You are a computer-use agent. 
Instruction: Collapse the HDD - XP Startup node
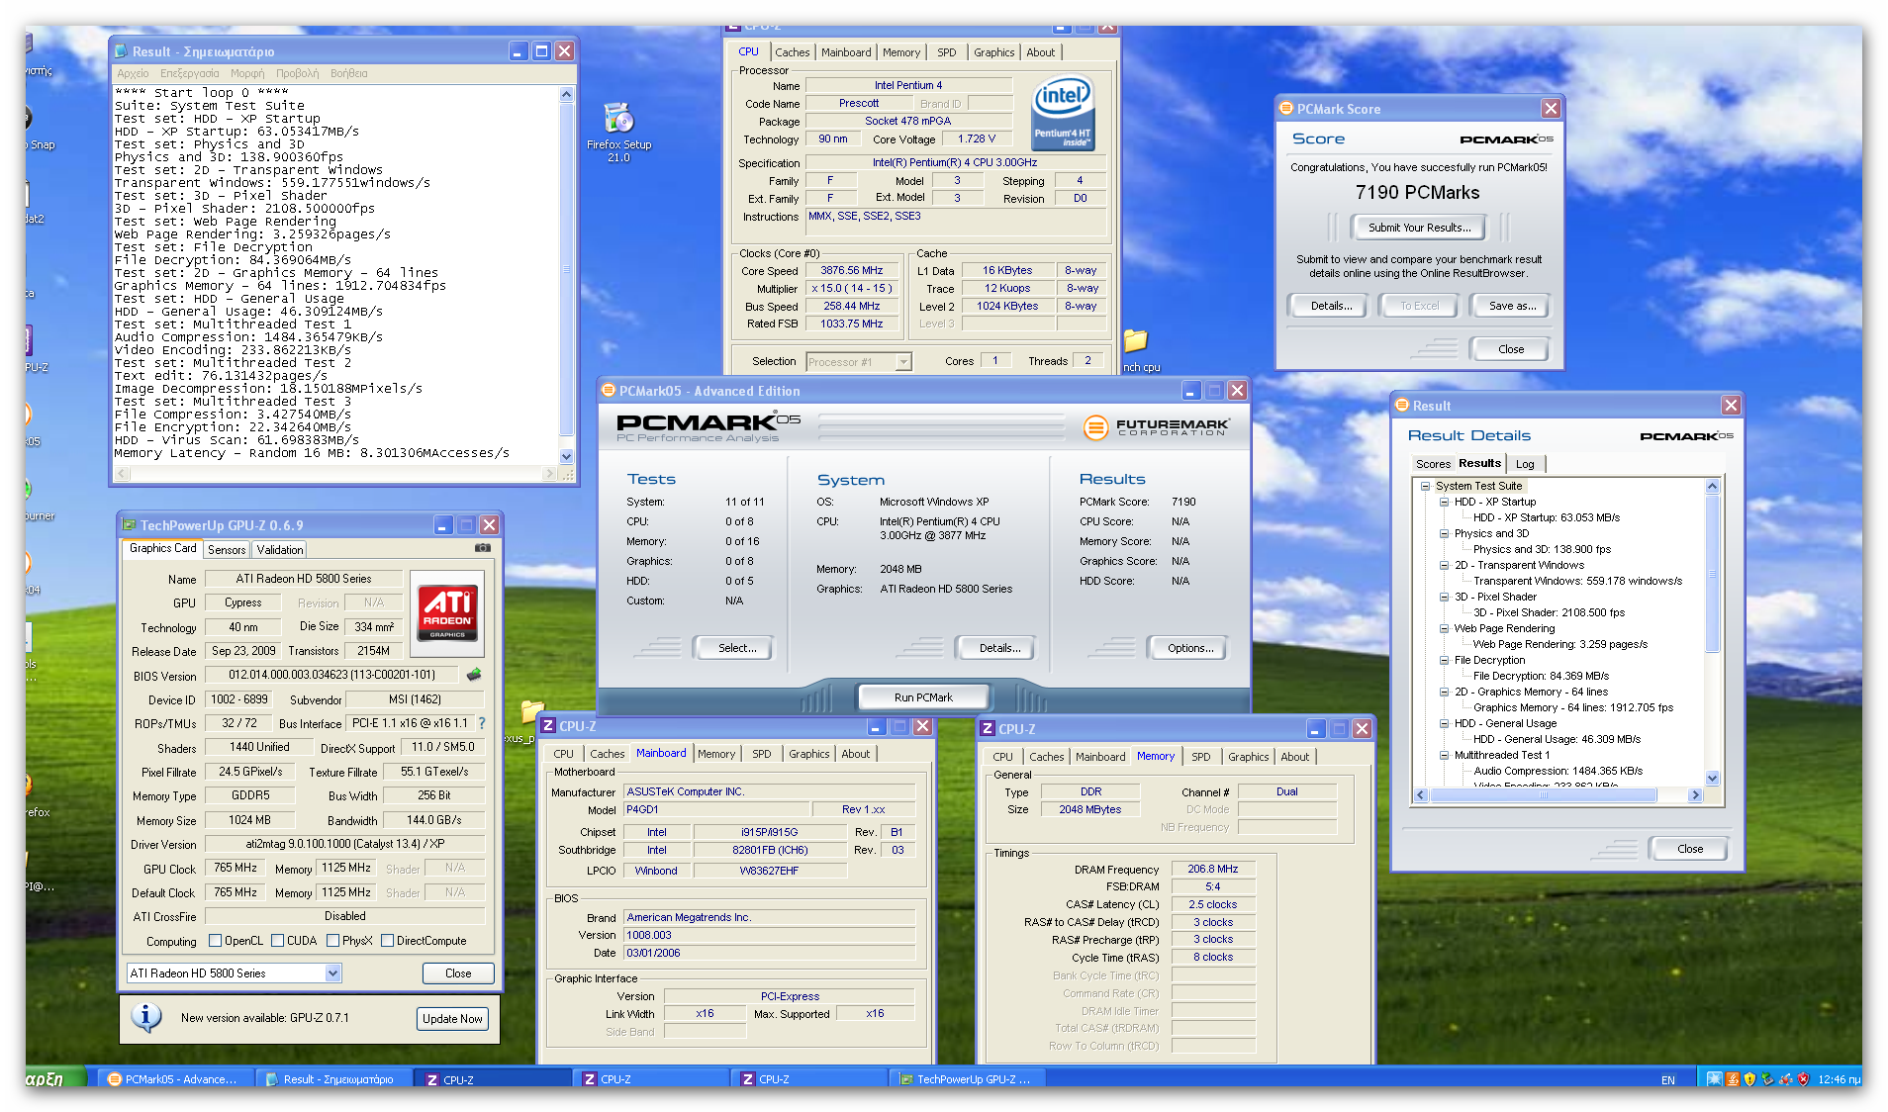tap(1444, 502)
